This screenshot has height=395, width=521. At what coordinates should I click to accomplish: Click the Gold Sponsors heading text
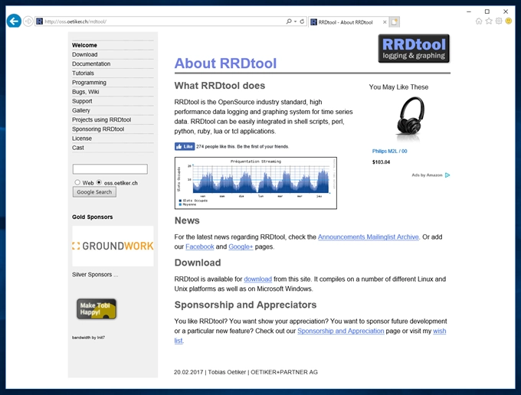[x=93, y=217]
